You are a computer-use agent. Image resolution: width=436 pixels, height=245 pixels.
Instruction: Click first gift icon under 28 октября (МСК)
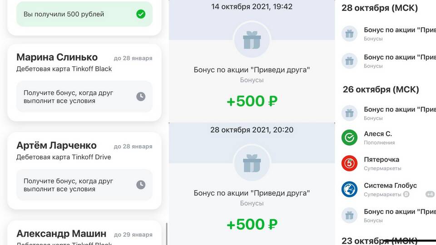[349, 34]
